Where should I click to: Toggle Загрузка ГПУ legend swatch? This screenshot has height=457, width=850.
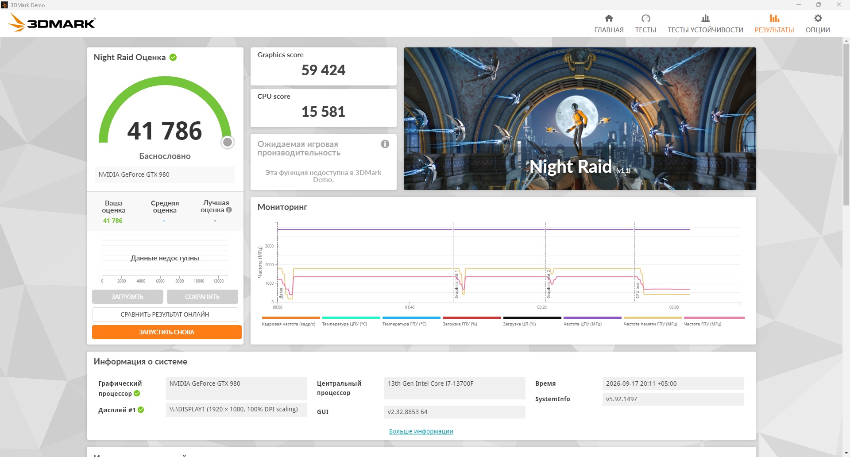tap(472, 318)
